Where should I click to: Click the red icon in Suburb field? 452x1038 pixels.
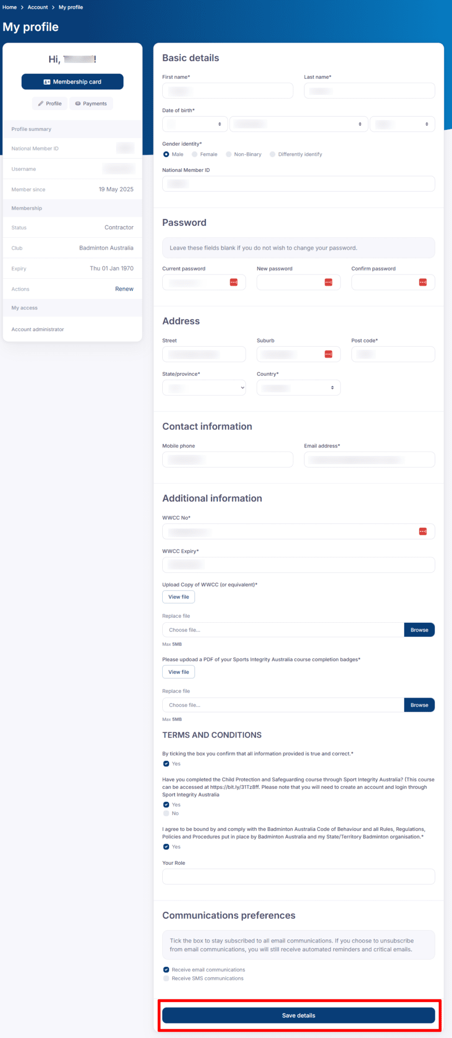[328, 354]
